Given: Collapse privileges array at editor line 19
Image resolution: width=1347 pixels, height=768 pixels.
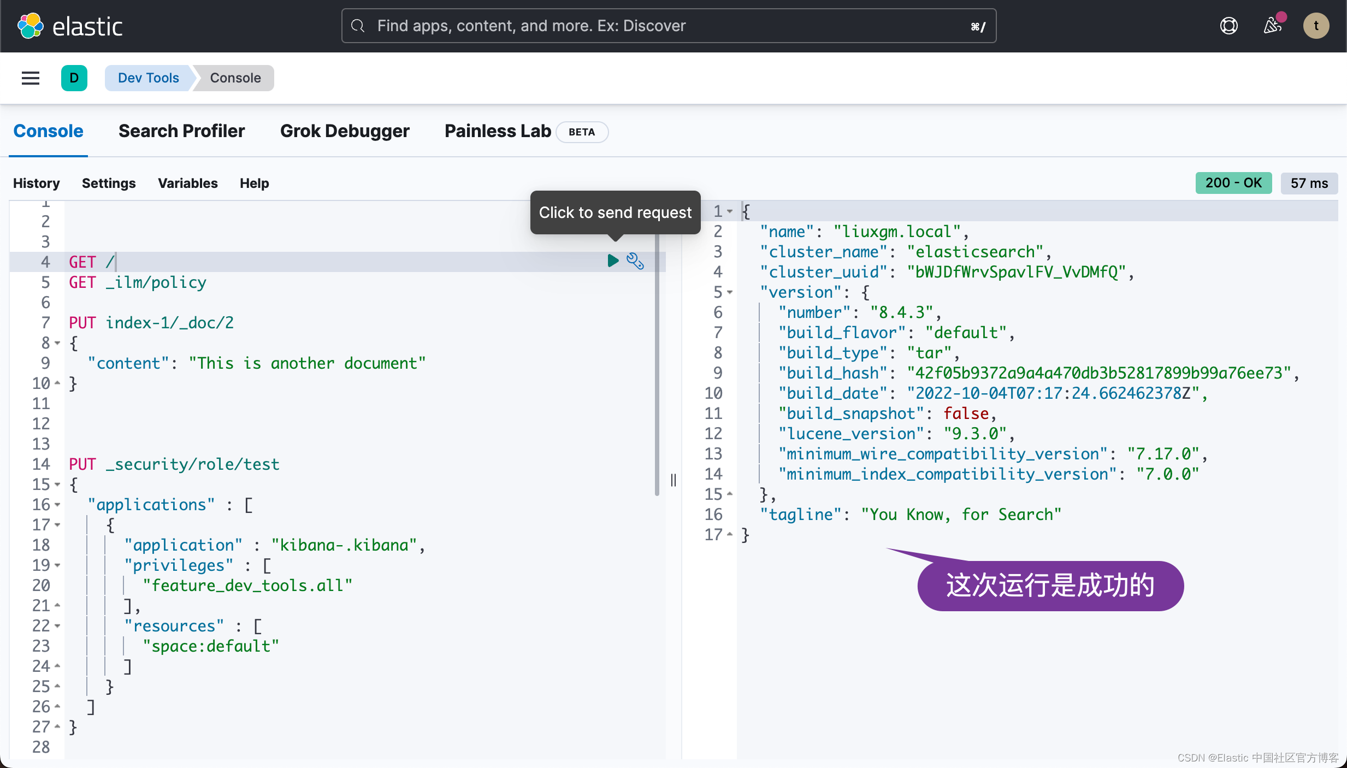Looking at the screenshot, I should click(57, 565).
